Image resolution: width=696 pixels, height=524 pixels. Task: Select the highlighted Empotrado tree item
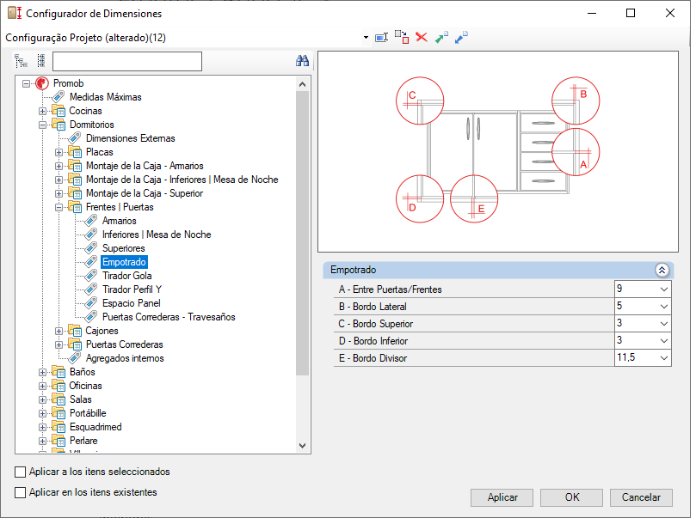click(x=124, y=262)
